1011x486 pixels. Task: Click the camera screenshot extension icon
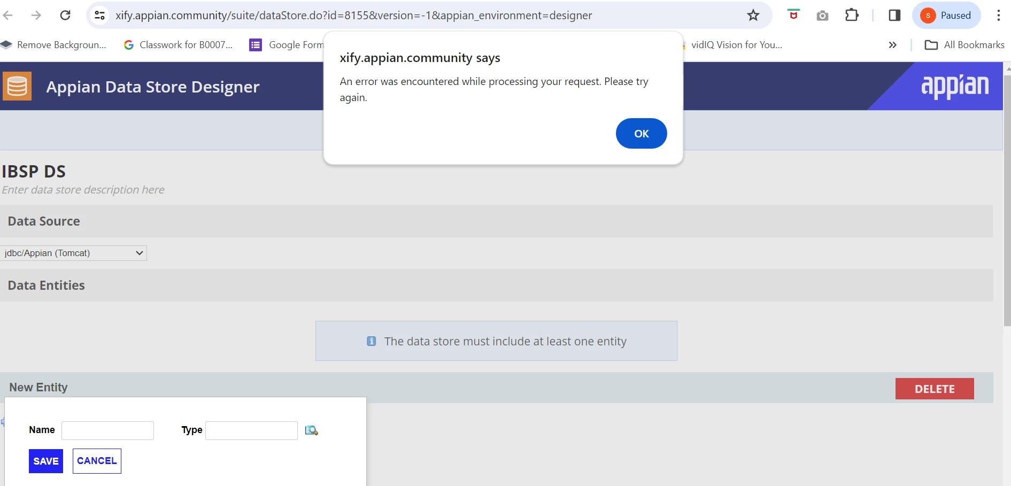[x=822, y=16]
